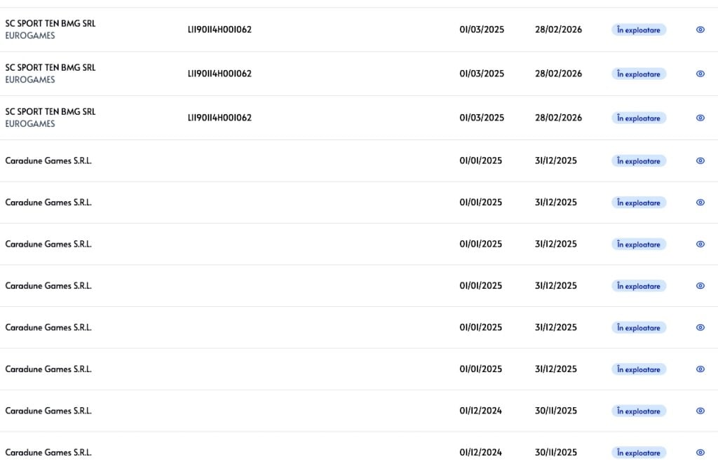The height and width of the screenshot is (473, 718).
Task: Click first 01/12/2024 start date cell
Action: 480,411
